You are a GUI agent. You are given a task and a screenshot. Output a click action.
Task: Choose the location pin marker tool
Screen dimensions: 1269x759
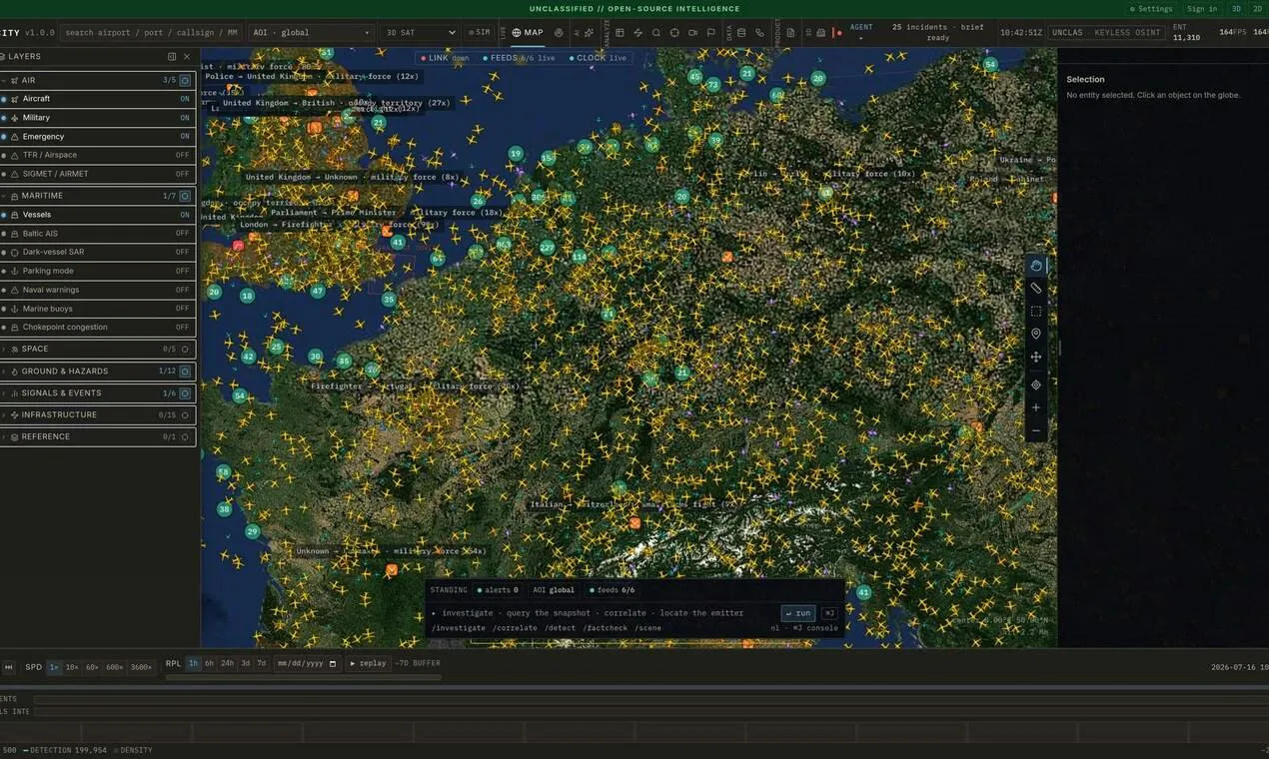click(1036, 334)
